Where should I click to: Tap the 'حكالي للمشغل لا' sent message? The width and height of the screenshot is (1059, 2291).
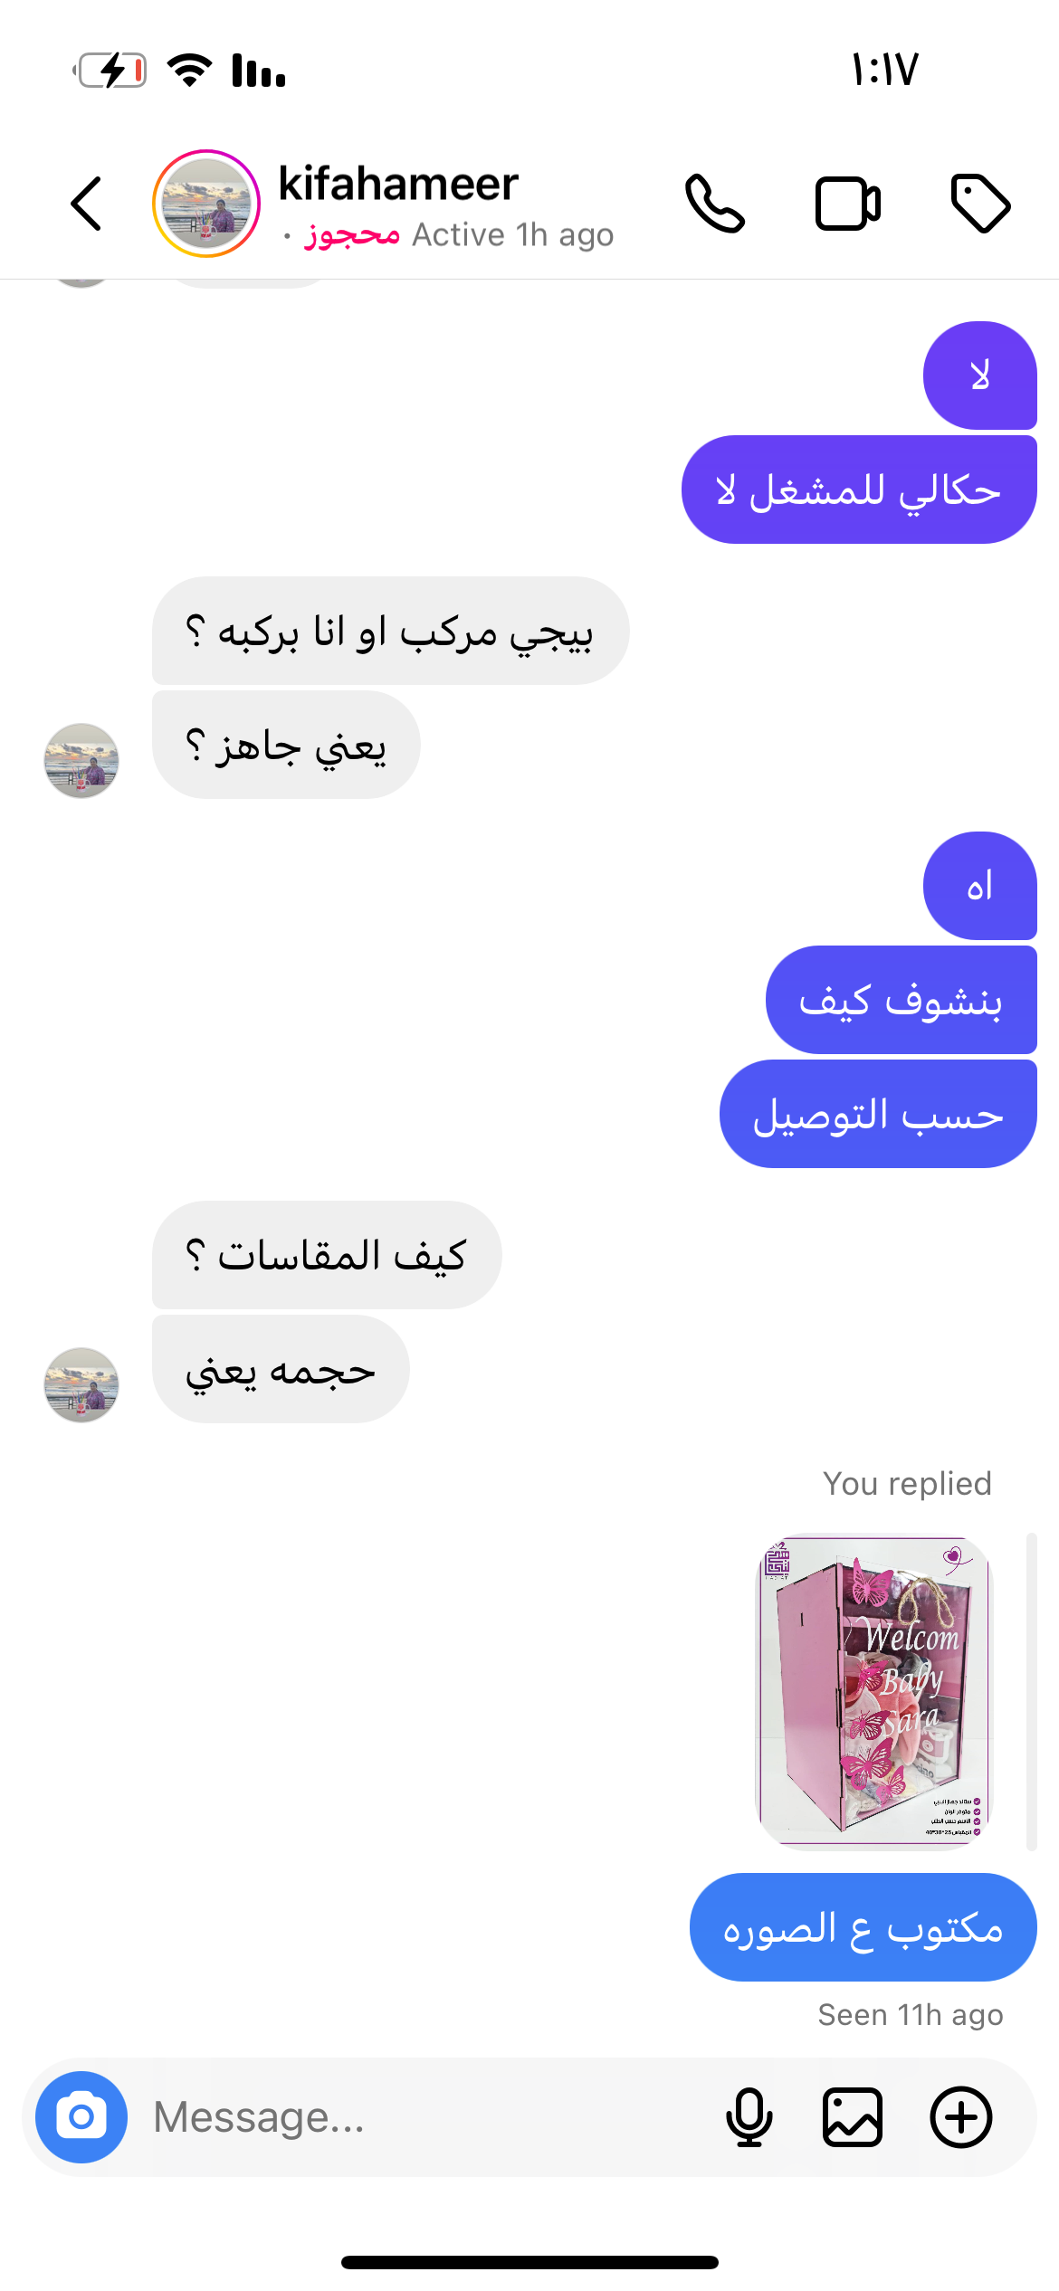coord(859,490)
